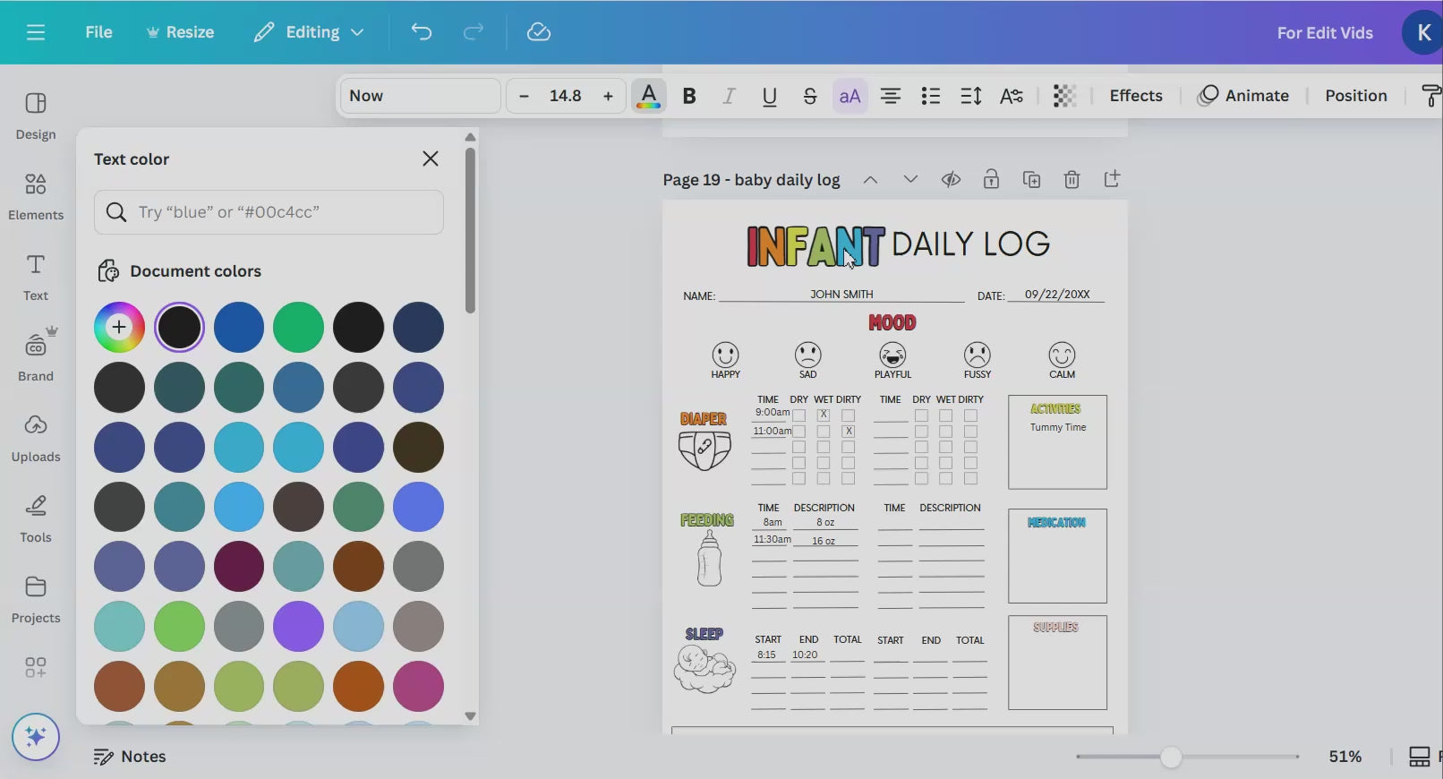
Task: Click the Animate button
Action: (x=1243, y=96)
